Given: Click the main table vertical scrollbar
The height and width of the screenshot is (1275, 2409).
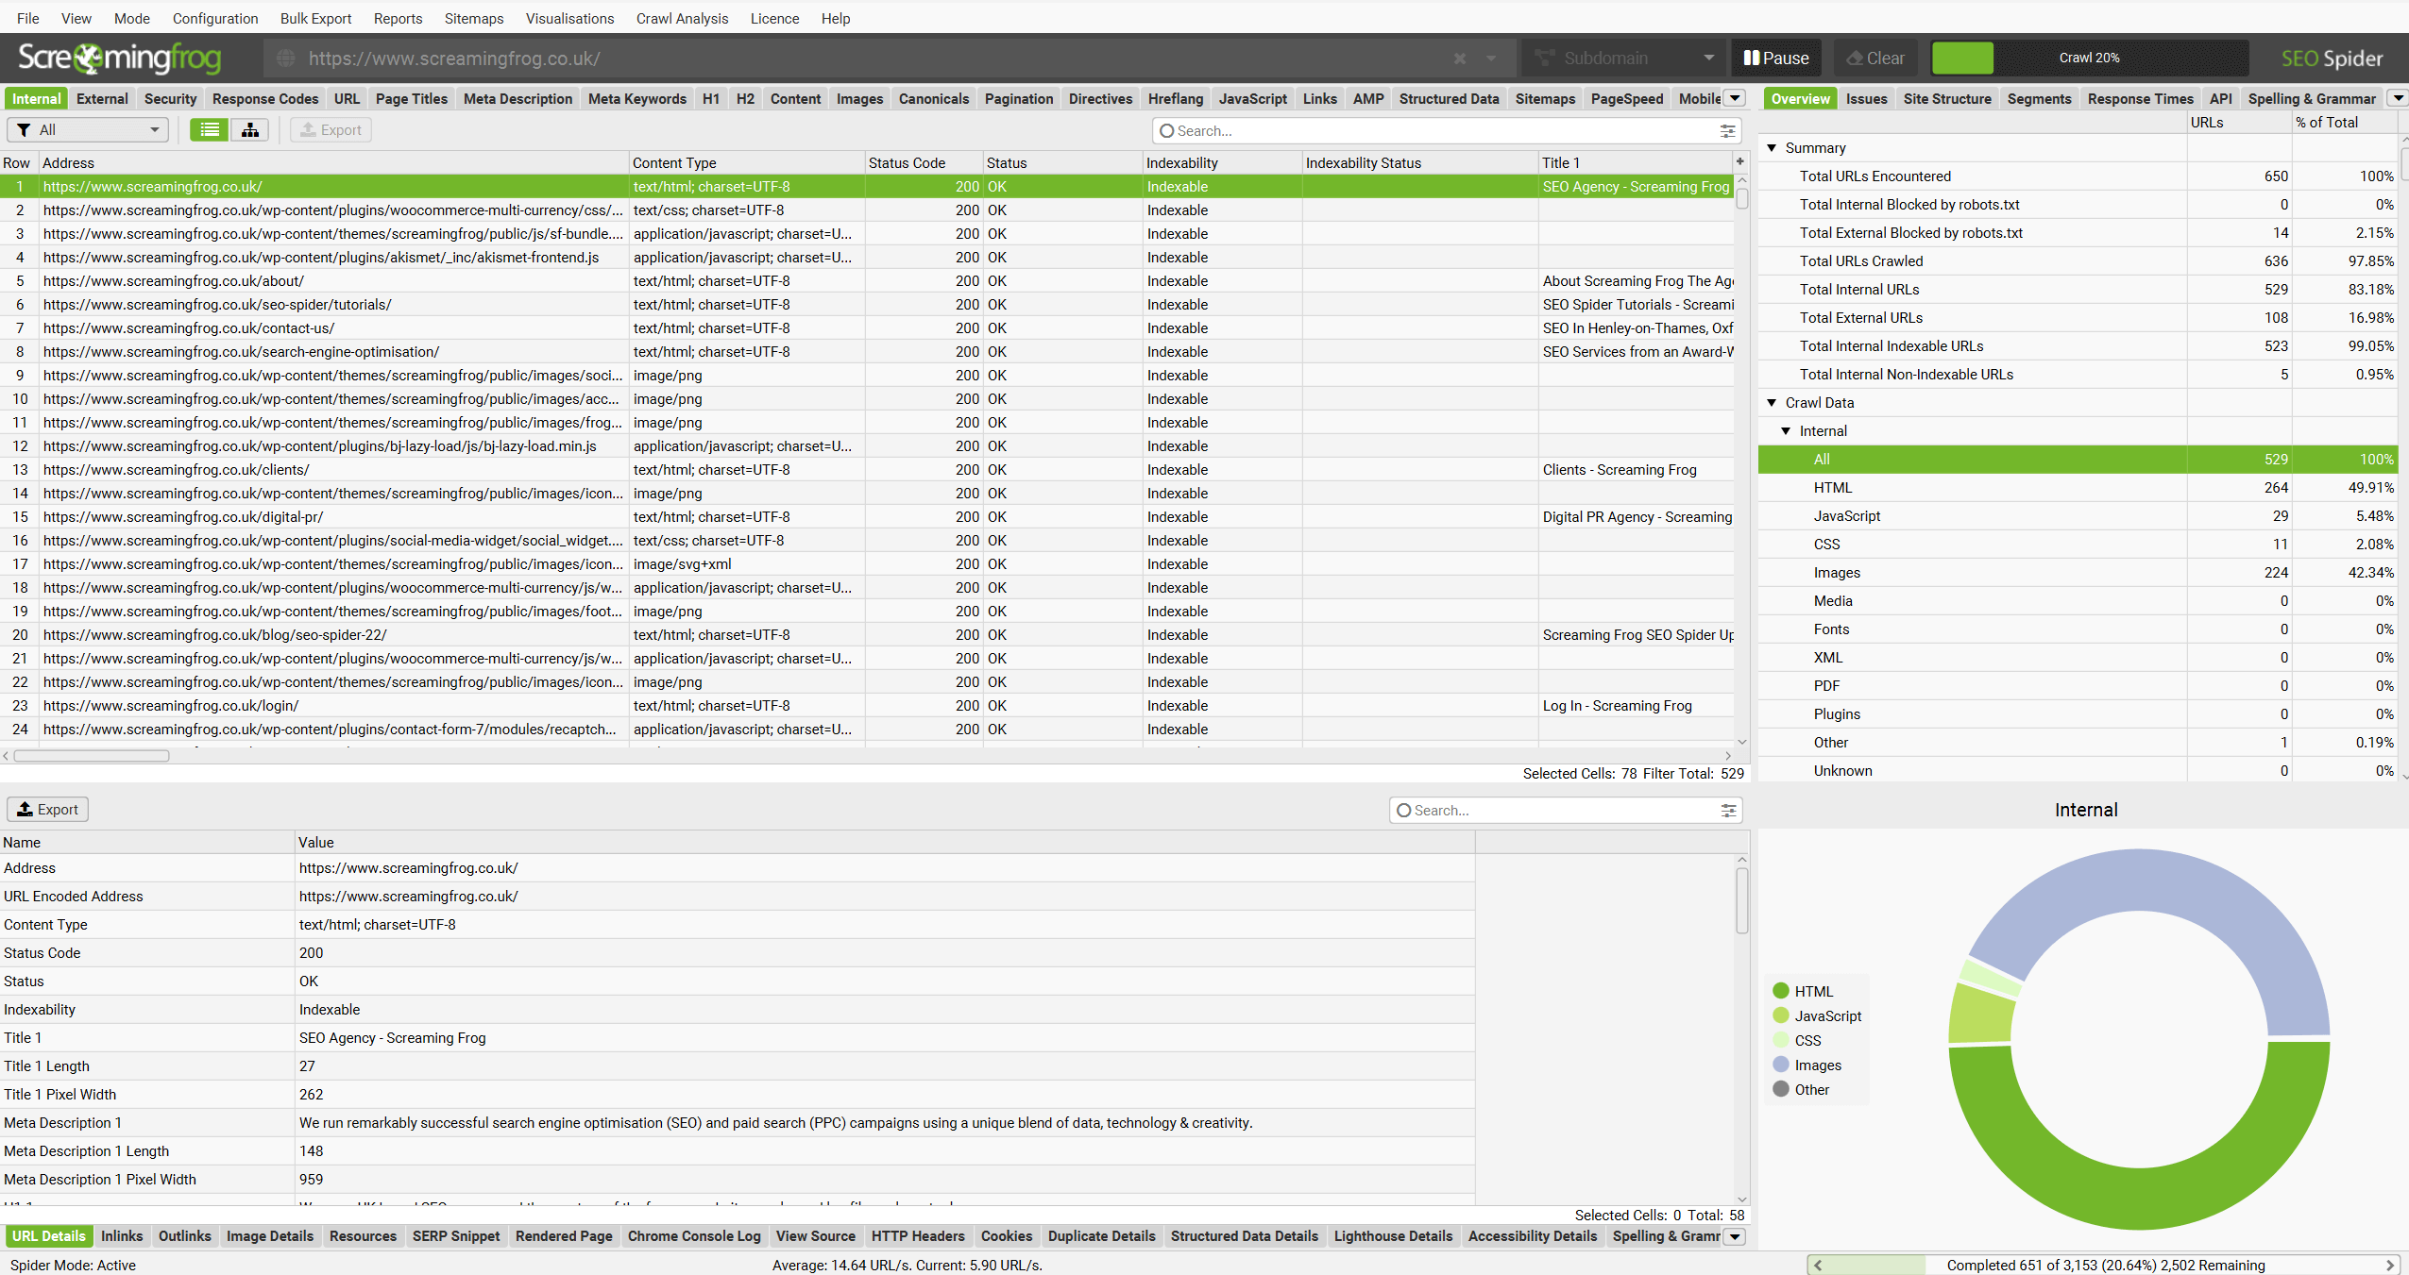Looking at the screenshot, I should pyautogui.click(x=1742, y=200).
